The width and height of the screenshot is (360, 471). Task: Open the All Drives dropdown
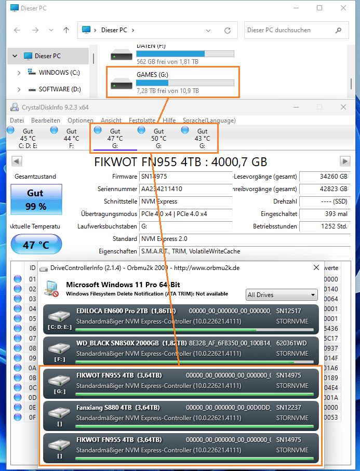[282, 295]
